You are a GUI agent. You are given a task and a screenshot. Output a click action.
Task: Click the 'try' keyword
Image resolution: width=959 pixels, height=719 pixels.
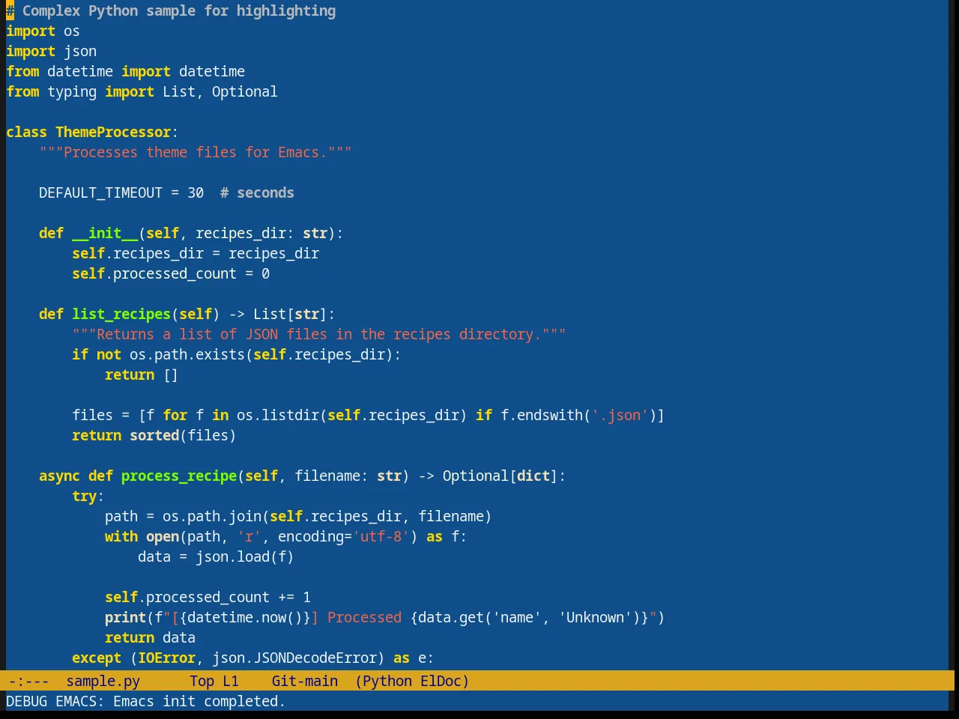coord(84,496)
